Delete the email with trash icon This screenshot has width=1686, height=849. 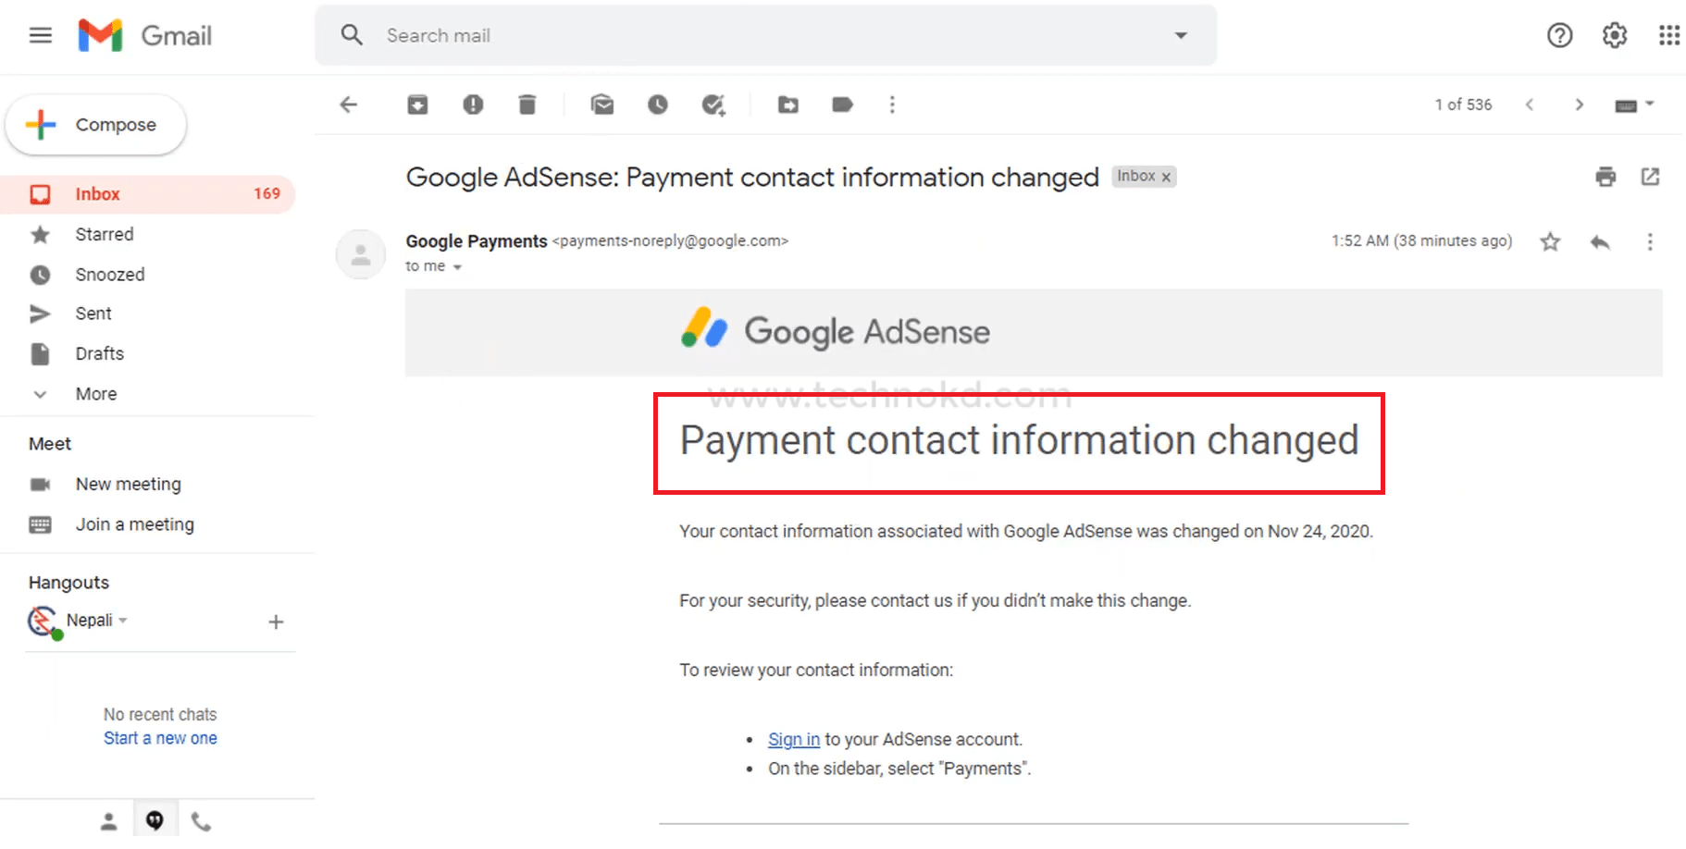(527, 105)
